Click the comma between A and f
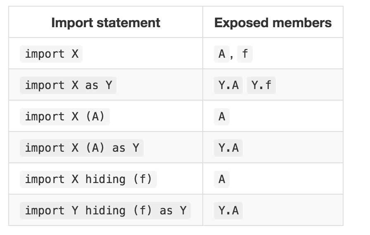Screen dimensions: 370x235 pos(232,56)
